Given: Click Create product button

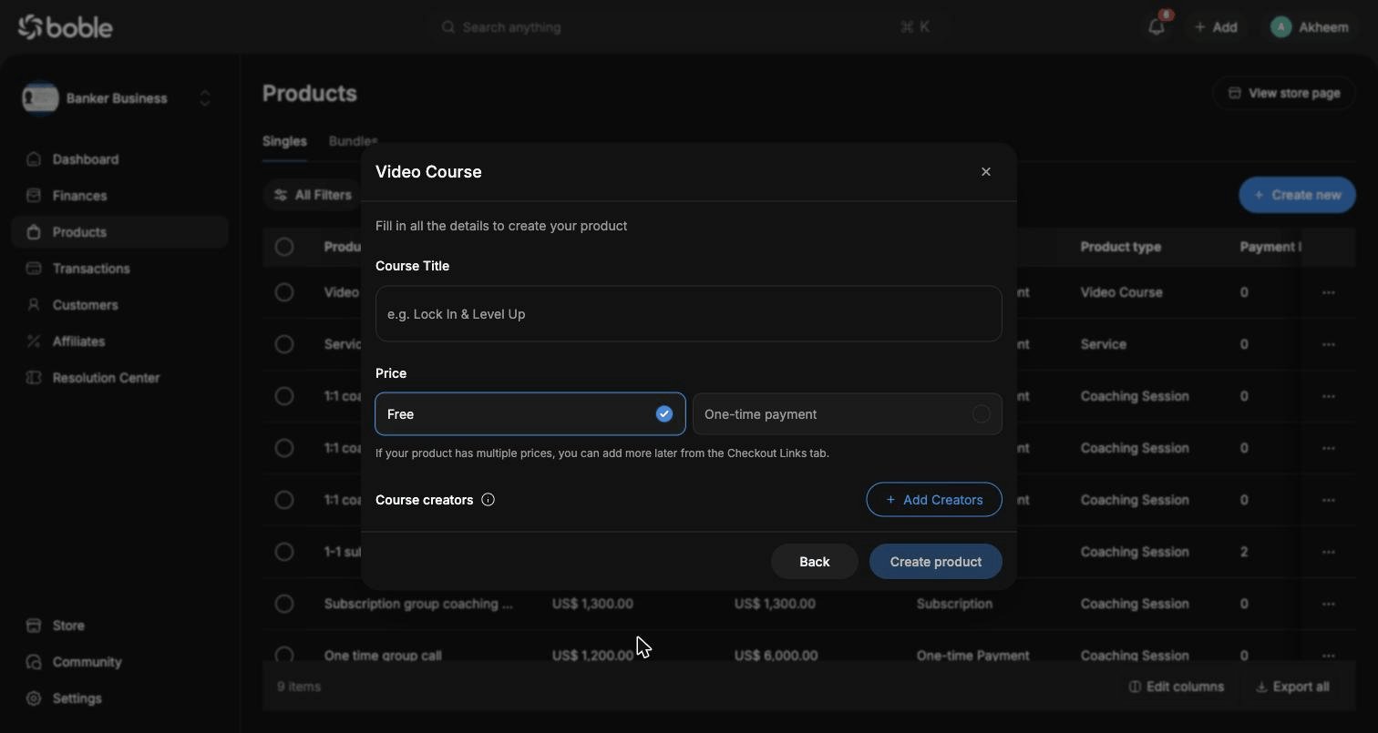Looking at the screenshot, I should click(x=936, y=562).
